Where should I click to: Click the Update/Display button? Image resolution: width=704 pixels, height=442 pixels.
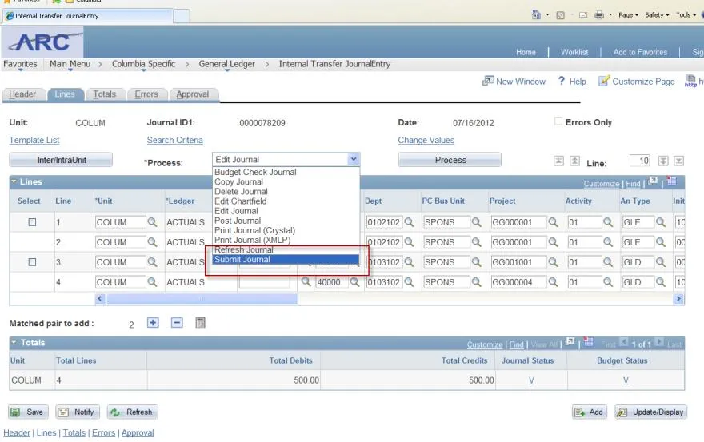(650, 412)
